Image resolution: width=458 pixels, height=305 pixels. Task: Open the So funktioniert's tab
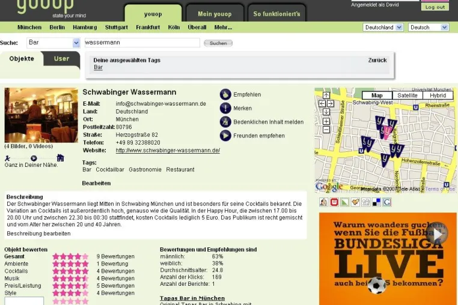[x=276, y=14]
